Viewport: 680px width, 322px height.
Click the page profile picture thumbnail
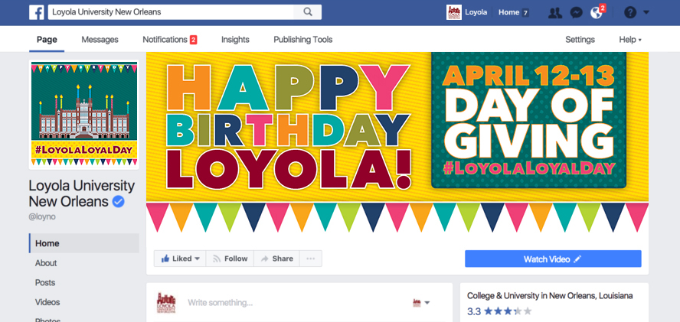(x=83, y=115)
